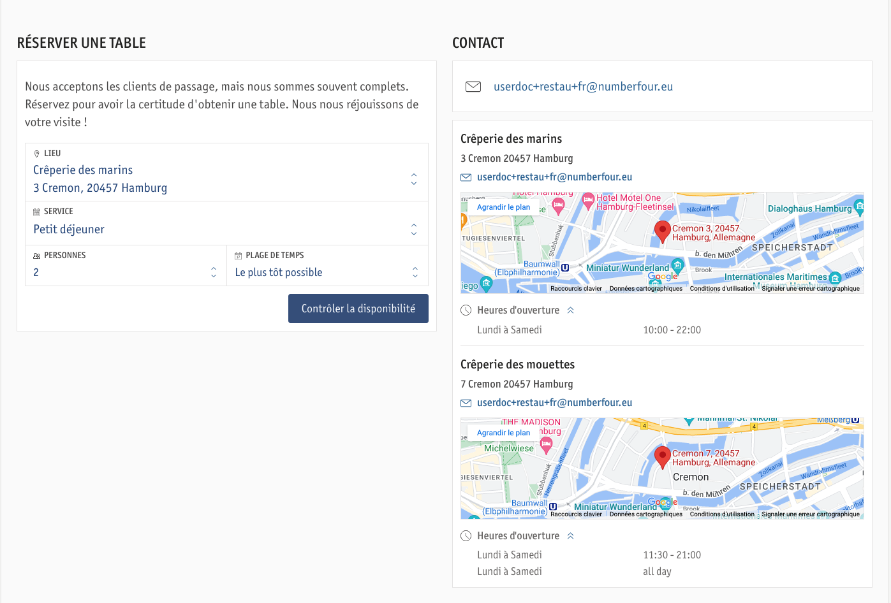Click the store icon beside SERVICE label
The image size is (891, 603).
click(36, 212)
